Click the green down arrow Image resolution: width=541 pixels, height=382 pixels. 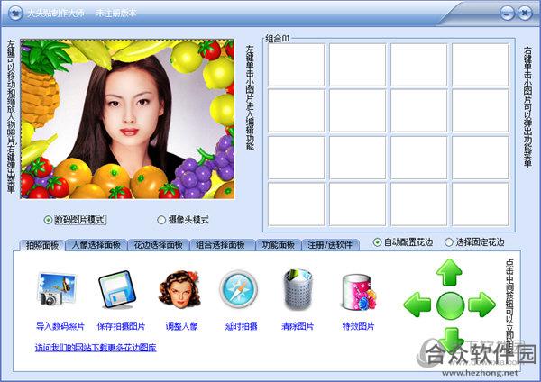tap(450, 339)
